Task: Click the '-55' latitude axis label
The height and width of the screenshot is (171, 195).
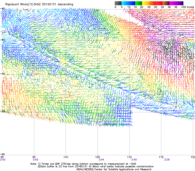Action: point(2,111)
